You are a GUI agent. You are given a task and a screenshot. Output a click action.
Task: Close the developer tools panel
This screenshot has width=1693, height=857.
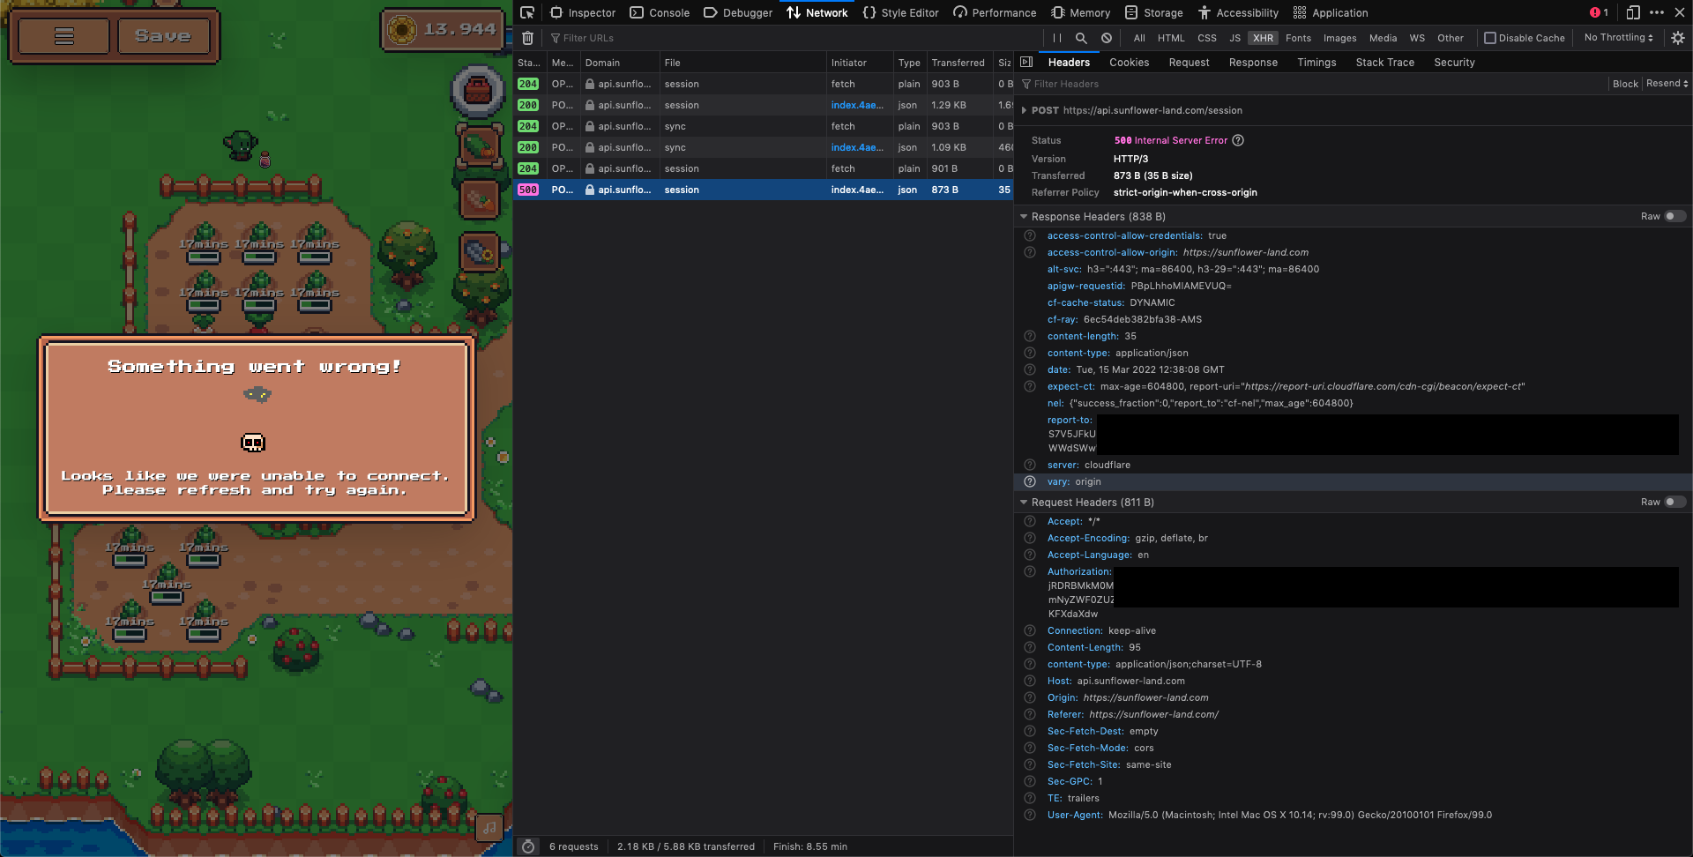(1680, 12)
